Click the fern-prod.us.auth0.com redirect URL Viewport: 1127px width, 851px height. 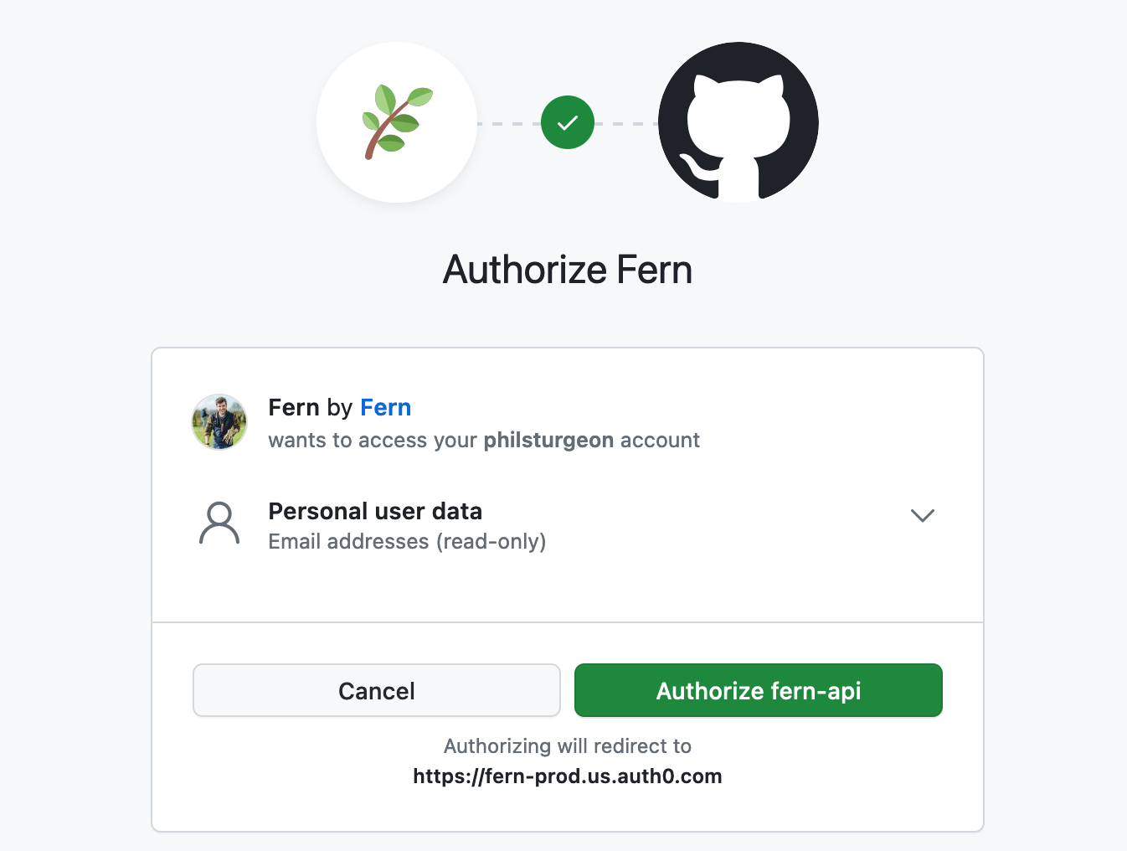[568, 776]
